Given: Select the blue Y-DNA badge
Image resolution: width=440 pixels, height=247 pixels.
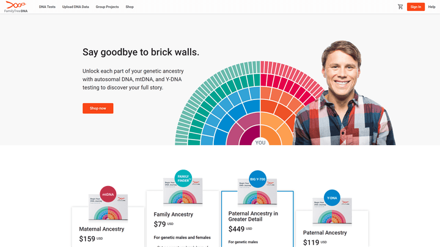Looking at the screenshot, I should (332, 198).
